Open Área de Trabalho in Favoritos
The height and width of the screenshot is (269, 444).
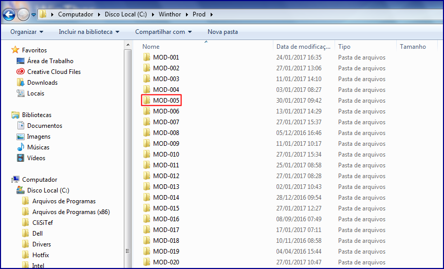pos(50,61)
